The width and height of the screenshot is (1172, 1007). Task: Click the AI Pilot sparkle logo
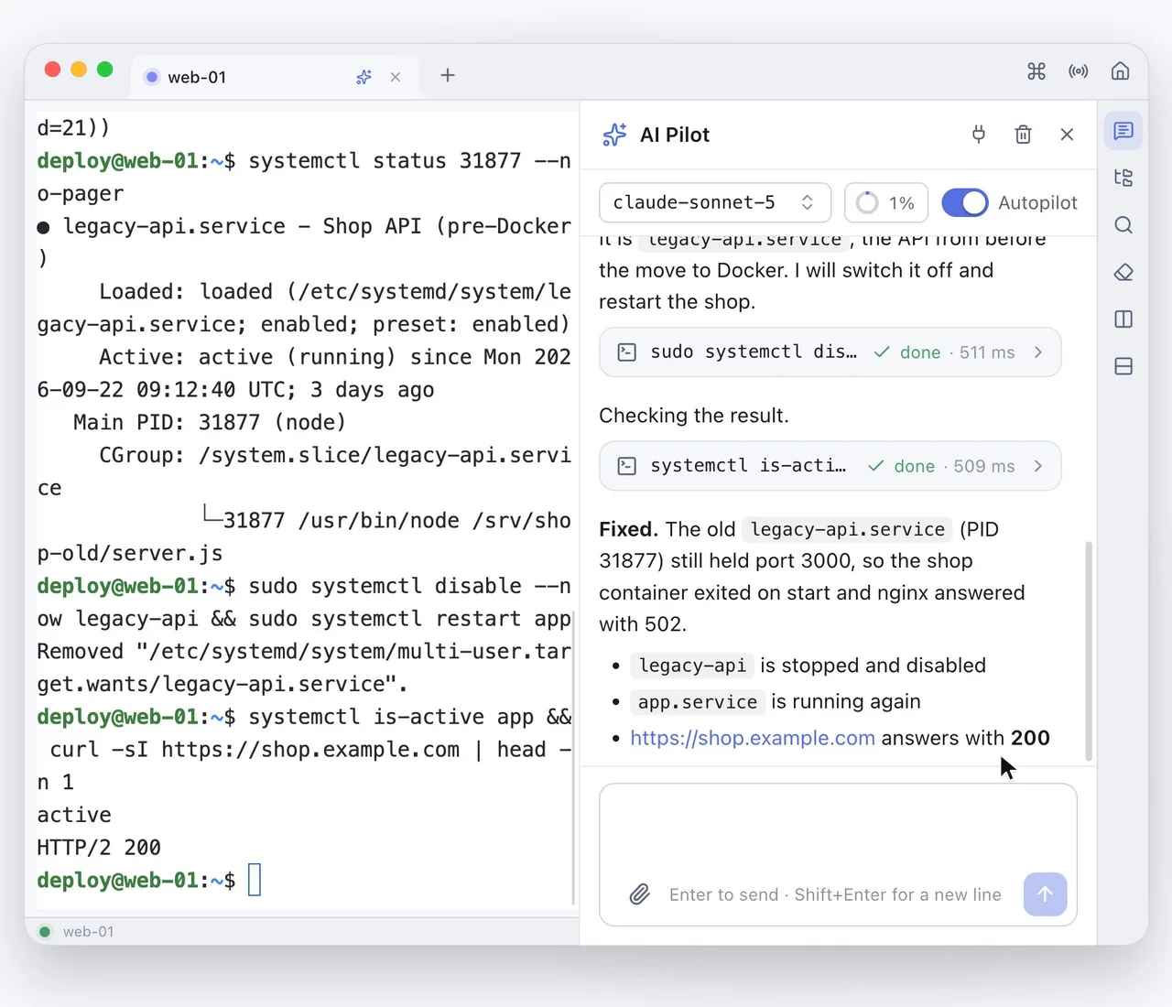614,135
